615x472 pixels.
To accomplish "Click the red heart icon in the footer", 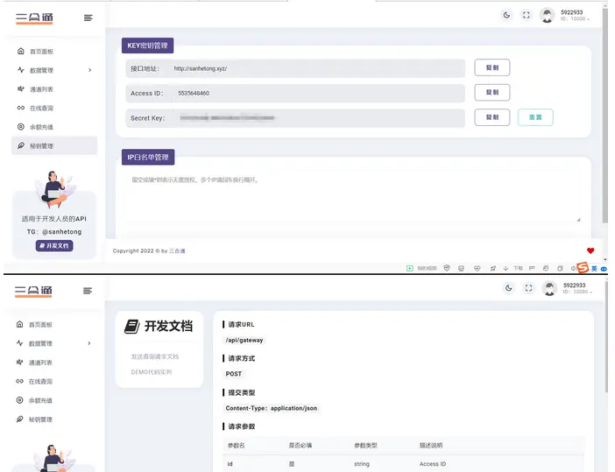I will coord(590,250).
